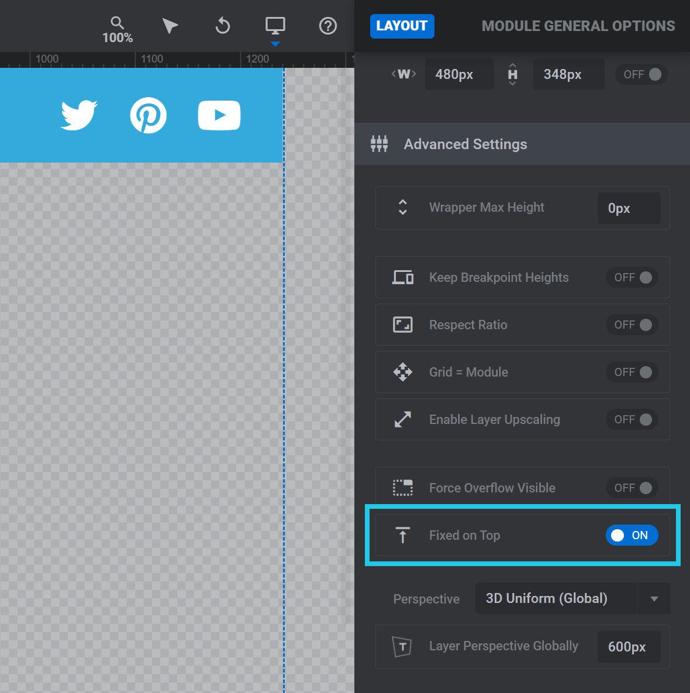This screenshot has height=693, width=690.
Task: Turn on Respect Ratio switch
Action: click(x=632, y=325)
